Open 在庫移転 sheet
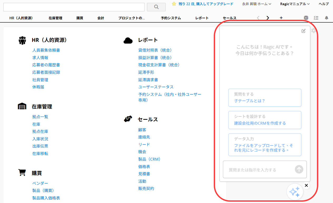Image resolution: width=333 pixels, height=203 pixels. point(40,154)
